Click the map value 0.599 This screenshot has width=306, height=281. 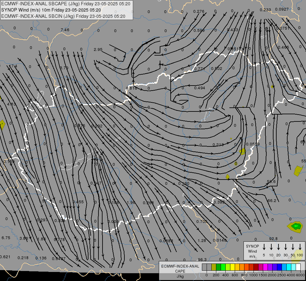(199, 30)
